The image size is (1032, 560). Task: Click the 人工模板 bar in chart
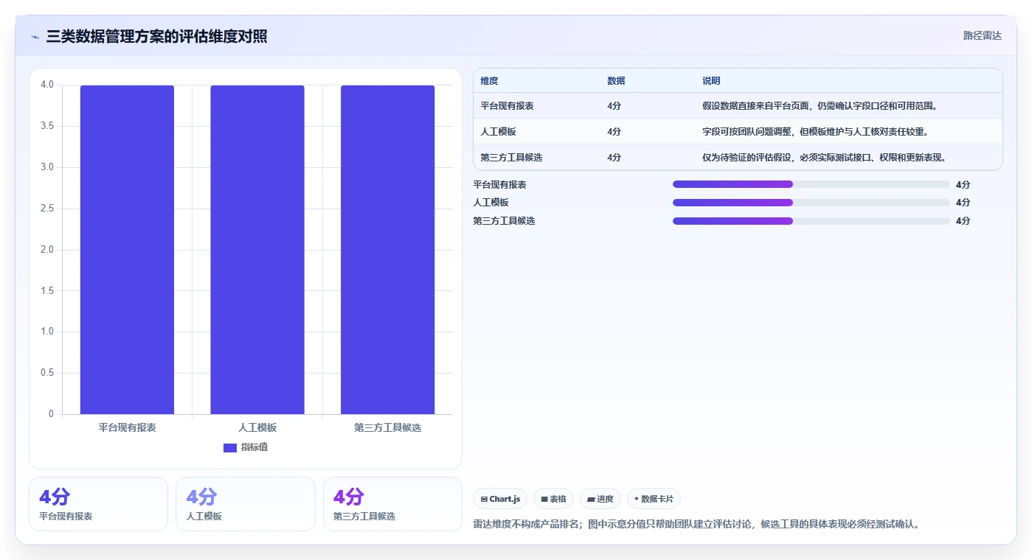pos(257,250)
